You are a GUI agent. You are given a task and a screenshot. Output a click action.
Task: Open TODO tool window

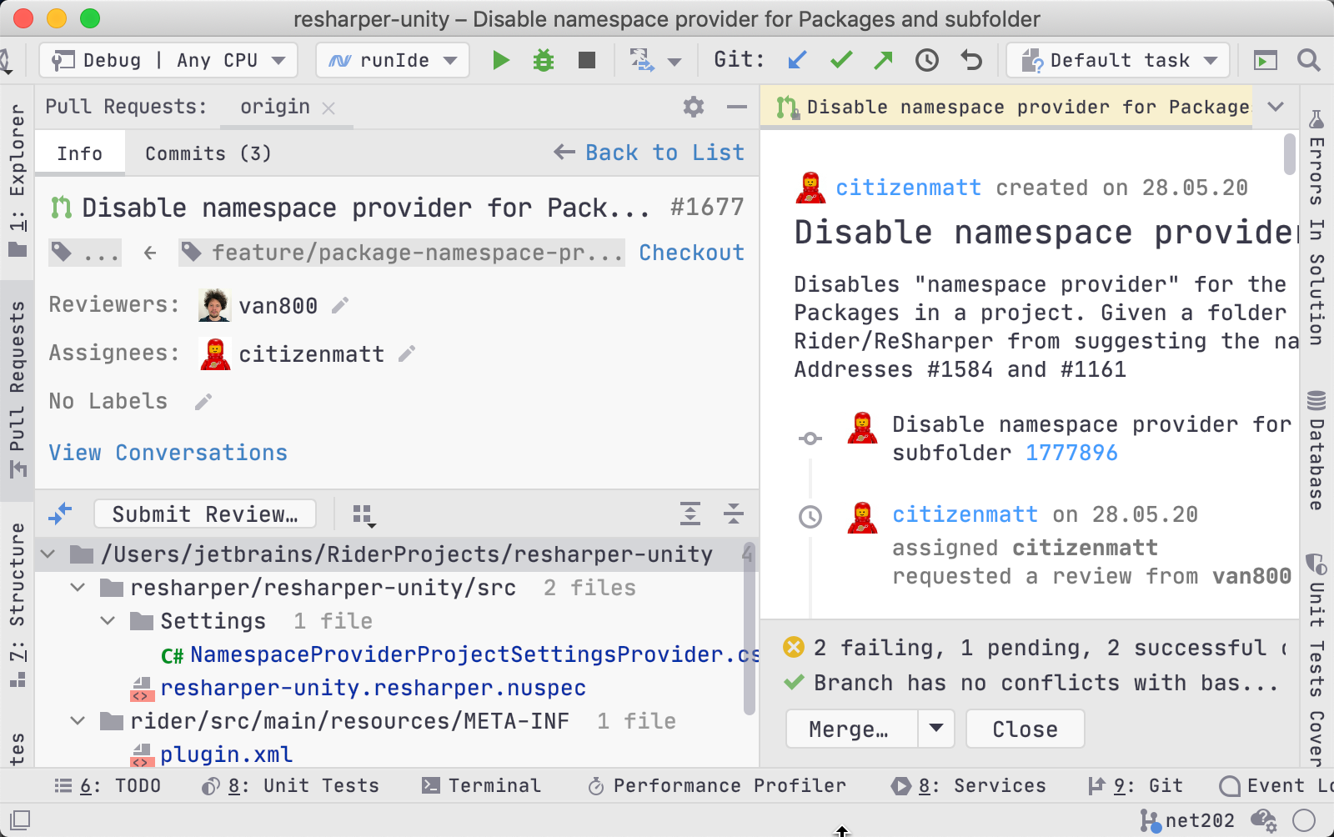108,785
